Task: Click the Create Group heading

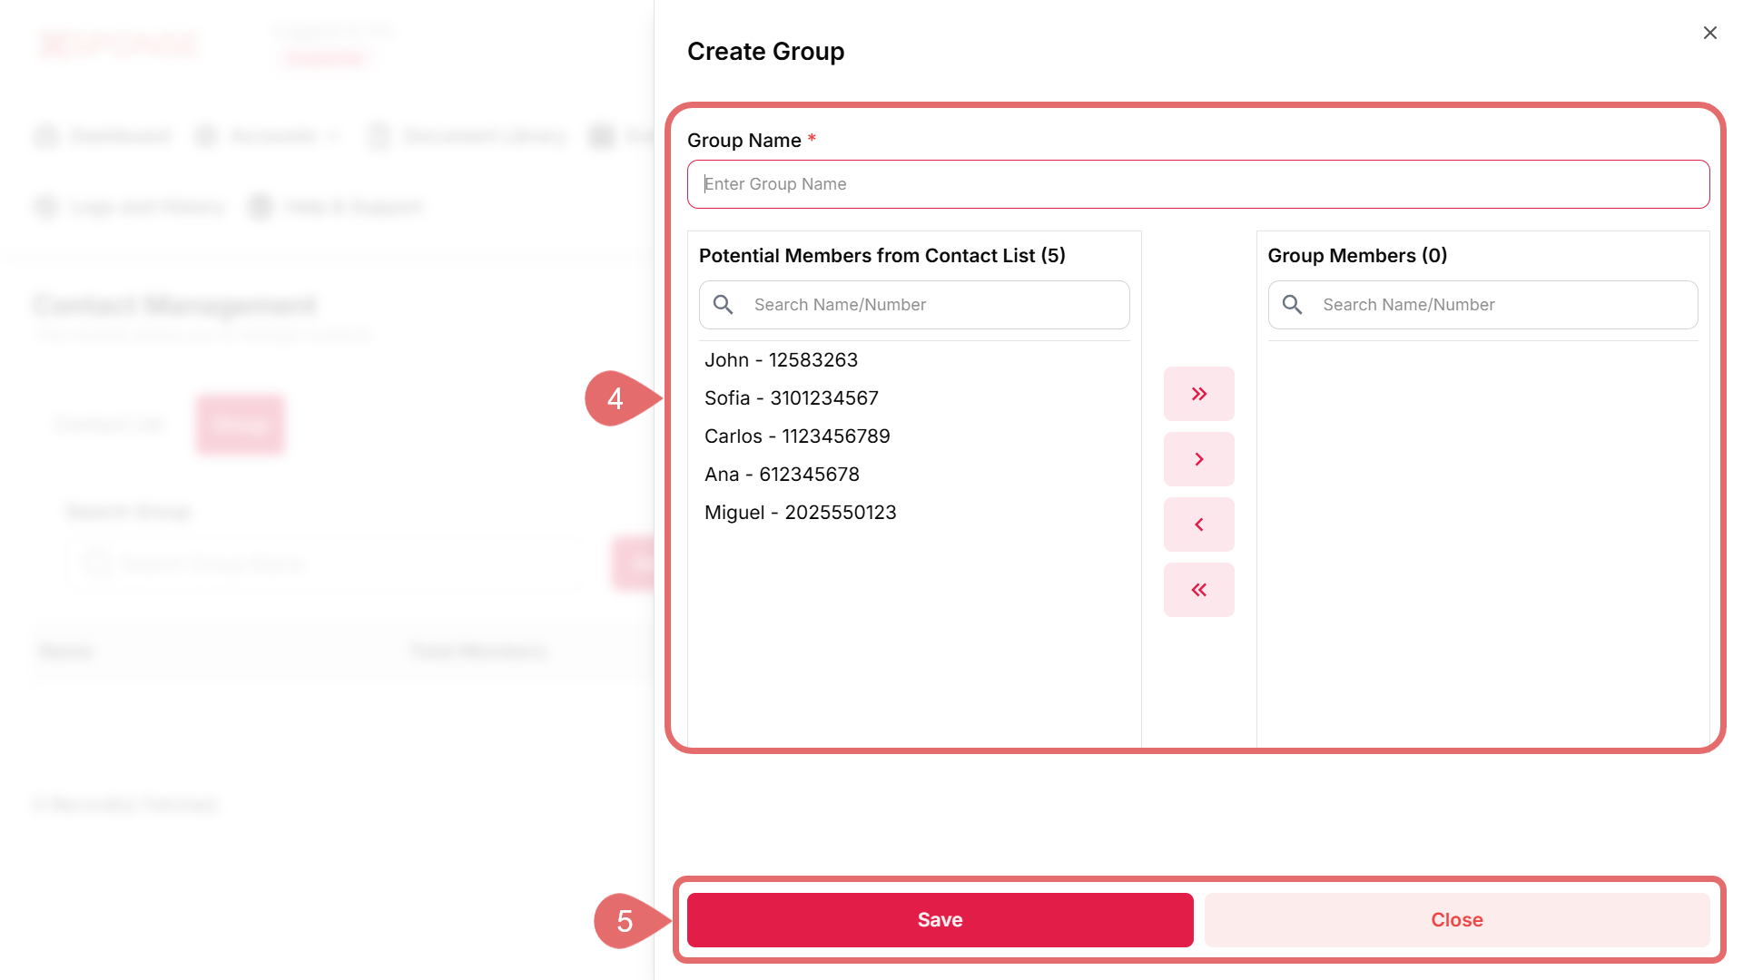Action: tap(765, 52)
